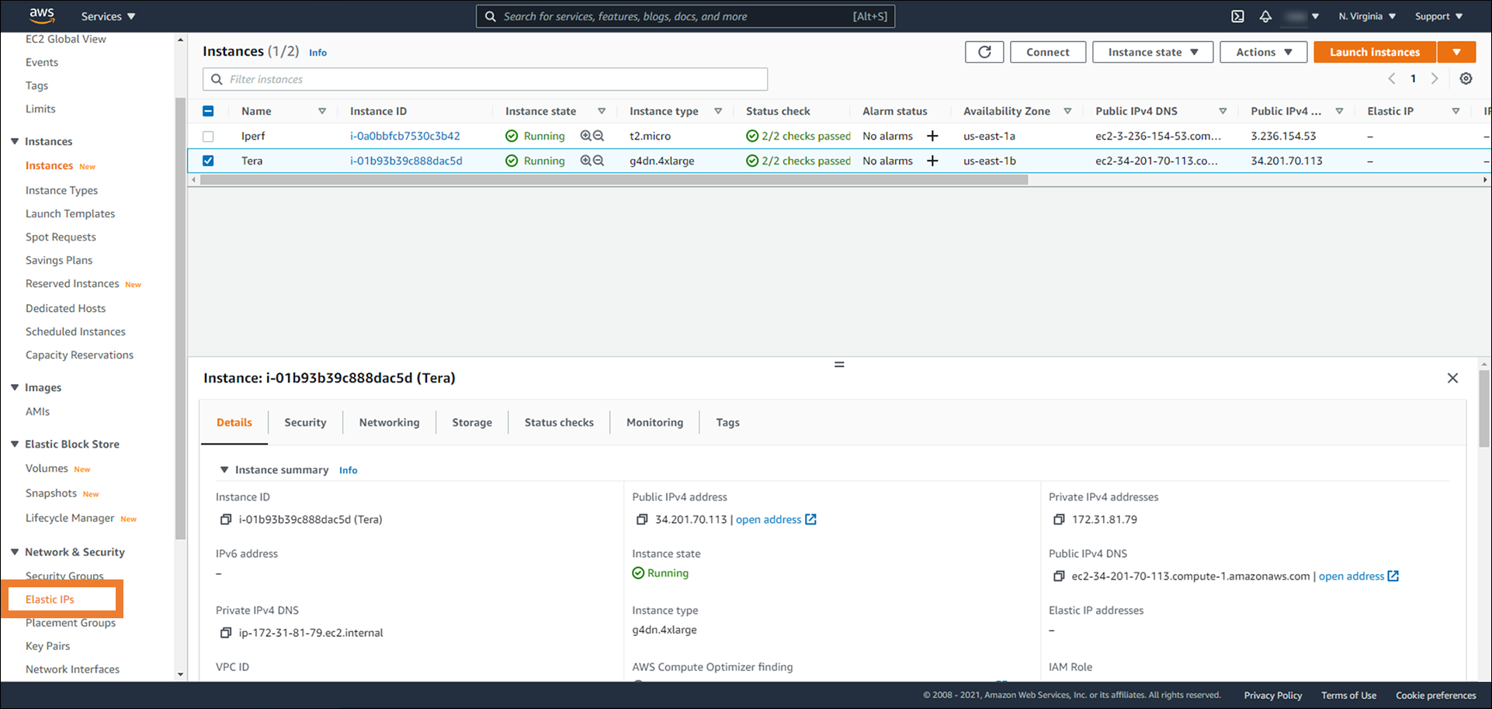Switch to the Status checks tab

point(559,422)
